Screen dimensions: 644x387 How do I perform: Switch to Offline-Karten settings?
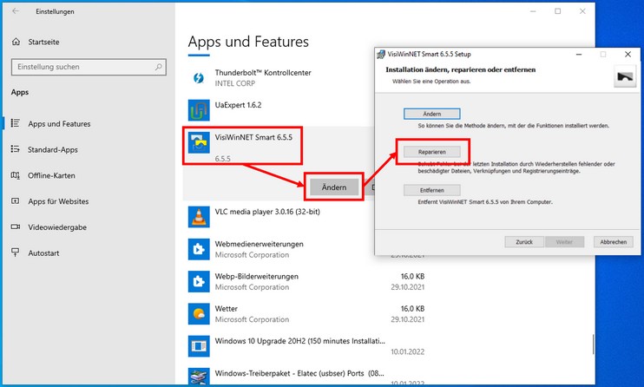click(51, 176)
